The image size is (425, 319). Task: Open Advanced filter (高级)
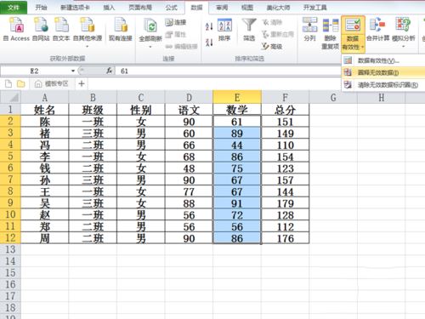click(272, 46)
